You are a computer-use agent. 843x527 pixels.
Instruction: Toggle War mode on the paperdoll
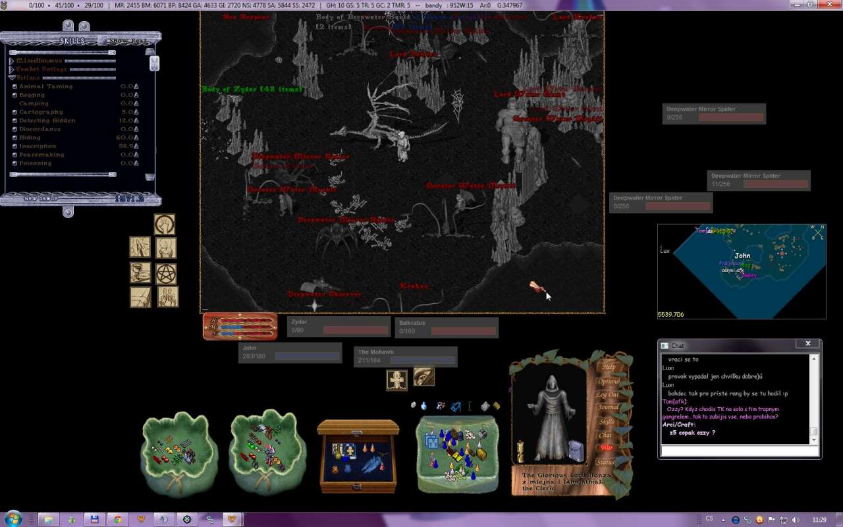(x=606, y=448)
